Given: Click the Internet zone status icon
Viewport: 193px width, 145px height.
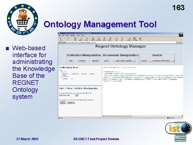Looking at the screenshot, I should [x=168, y=118].
